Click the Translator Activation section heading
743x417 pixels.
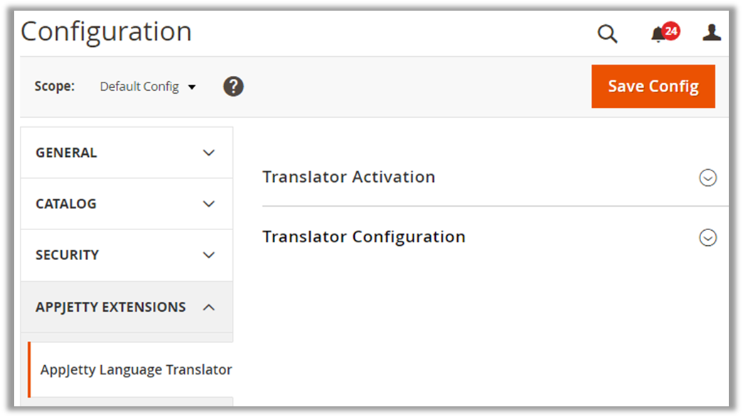(x=348, y=177)
